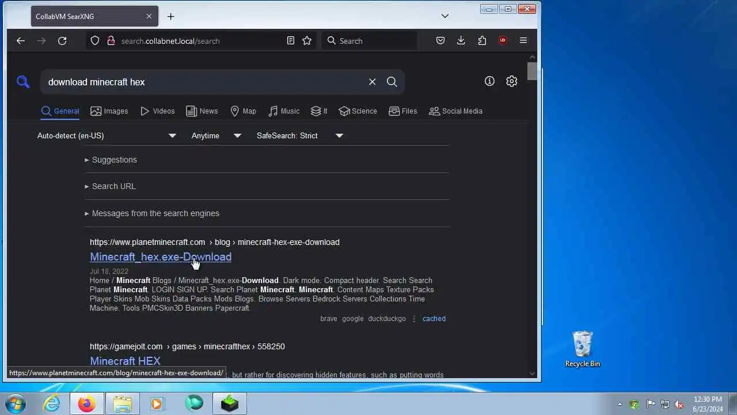Click the planetminecraft.com result URL

click(214, 242)
